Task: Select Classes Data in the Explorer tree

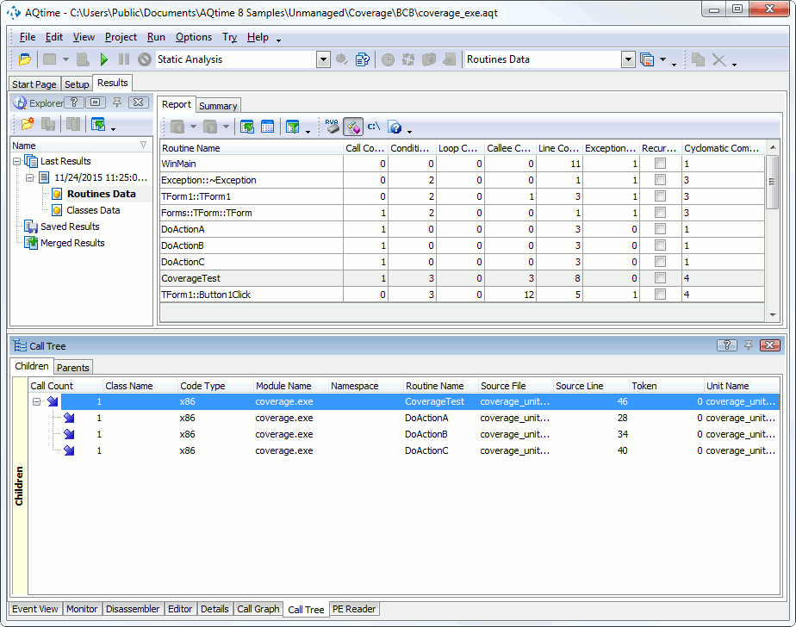Action: [92, 210]
